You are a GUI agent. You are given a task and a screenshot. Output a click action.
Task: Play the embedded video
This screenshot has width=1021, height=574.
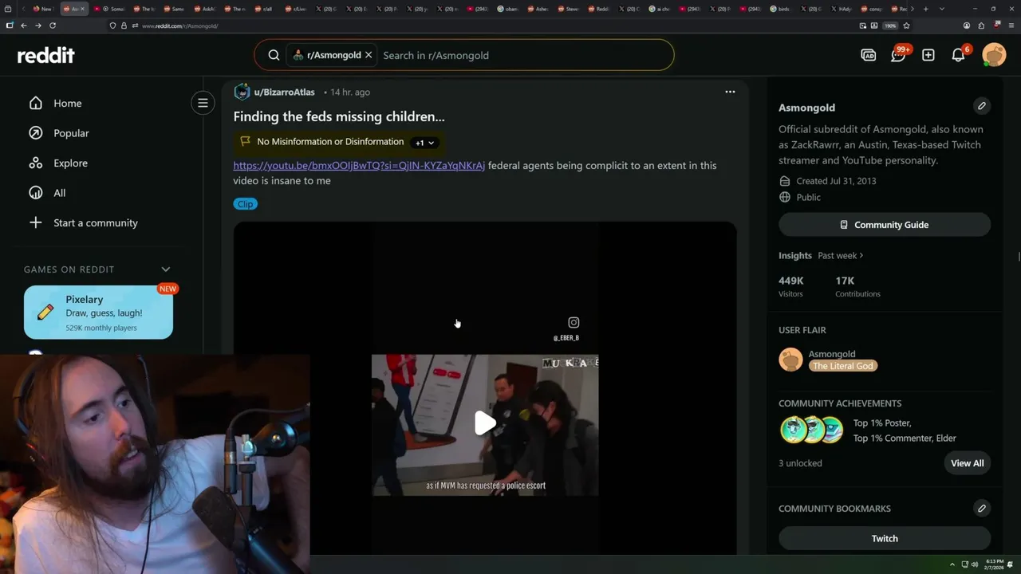pyautogui.click(x=485, y=423)
